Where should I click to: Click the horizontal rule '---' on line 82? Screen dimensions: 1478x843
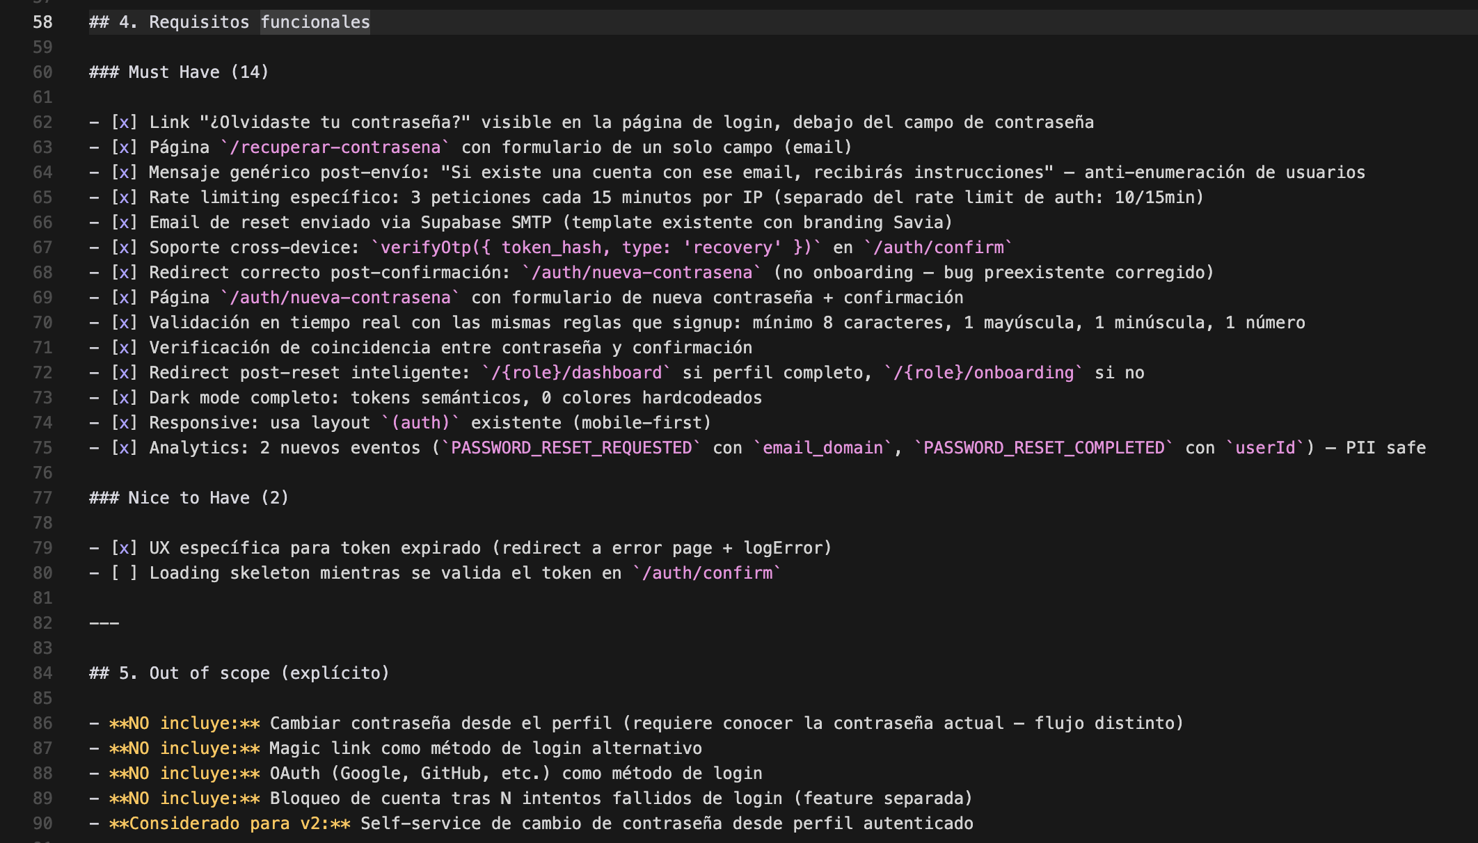click(x=104, y=623)
